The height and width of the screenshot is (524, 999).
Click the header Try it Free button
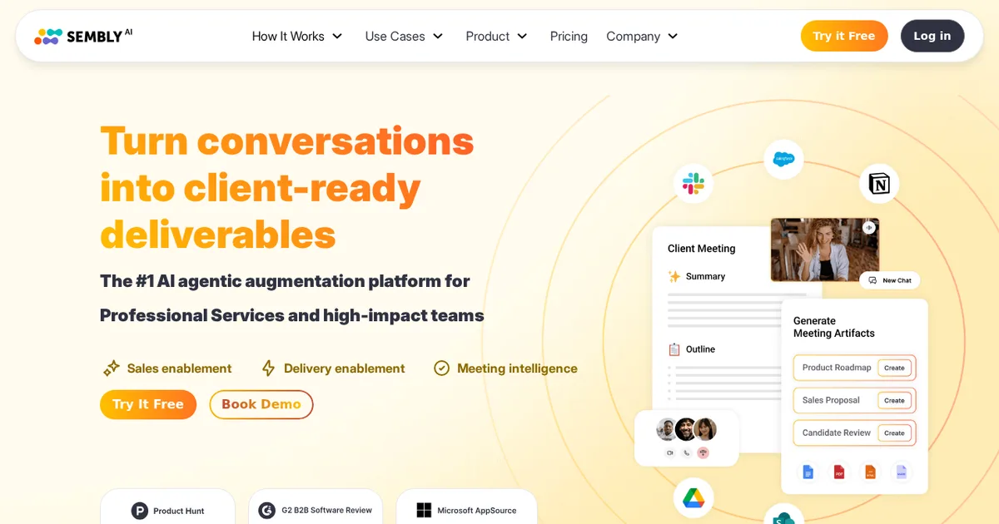(844, 36)
